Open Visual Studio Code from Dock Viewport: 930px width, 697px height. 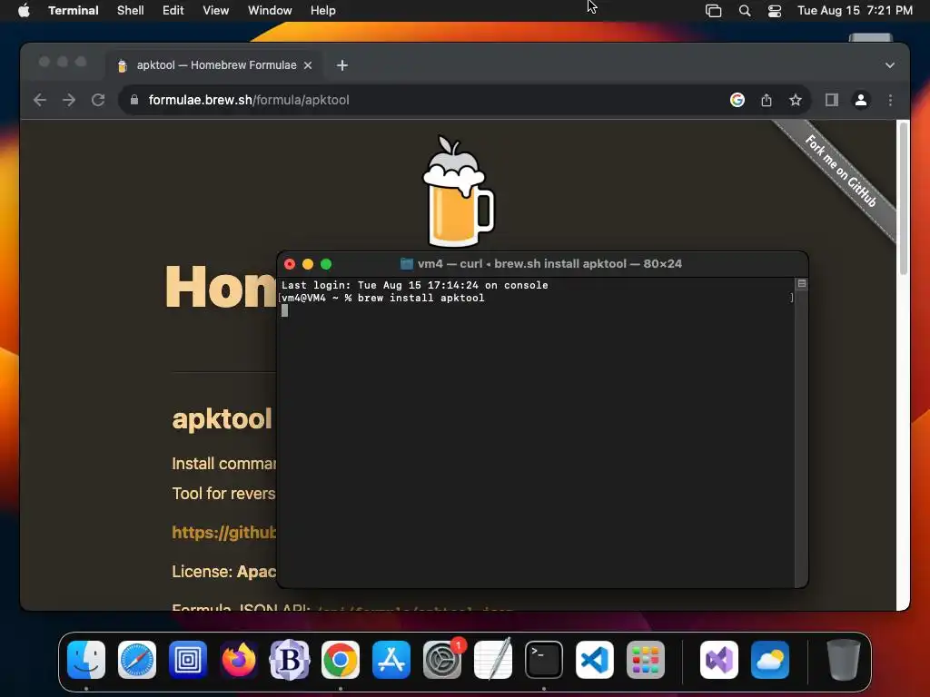coord(595,660)
